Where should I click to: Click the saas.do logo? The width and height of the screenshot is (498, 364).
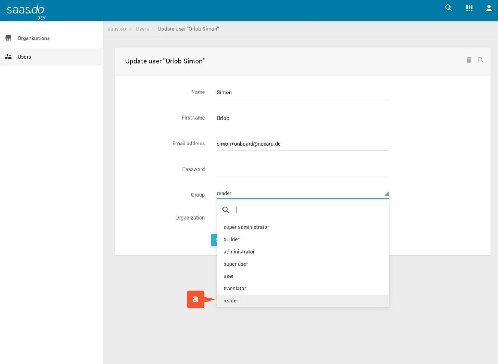tap(26, 10)
